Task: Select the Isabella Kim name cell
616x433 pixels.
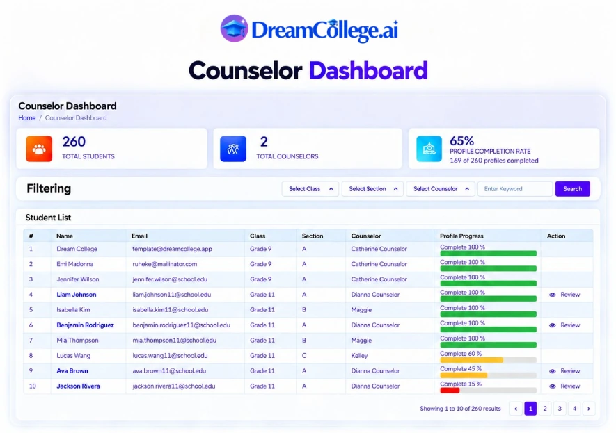Action: [x=73, y=310]
